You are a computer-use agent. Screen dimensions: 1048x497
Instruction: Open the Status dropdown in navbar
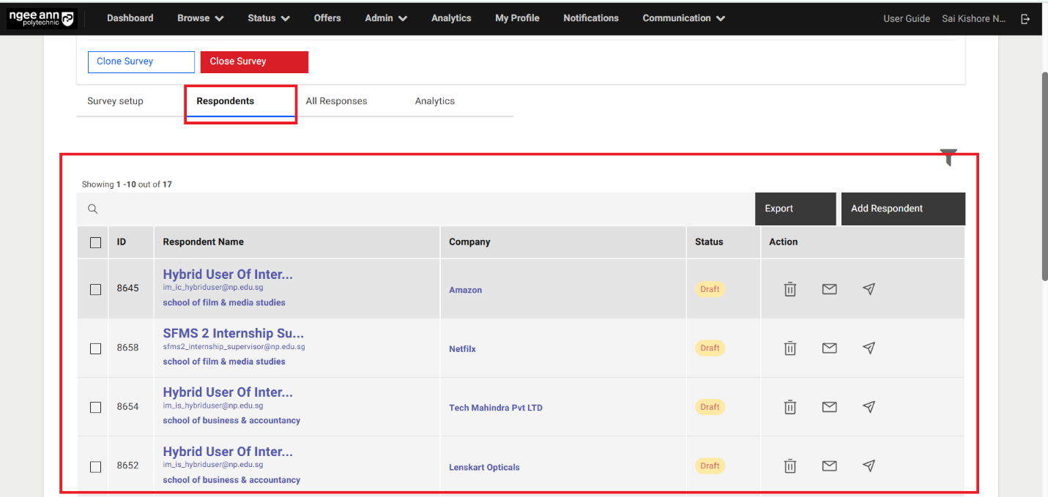coord(268,18)
